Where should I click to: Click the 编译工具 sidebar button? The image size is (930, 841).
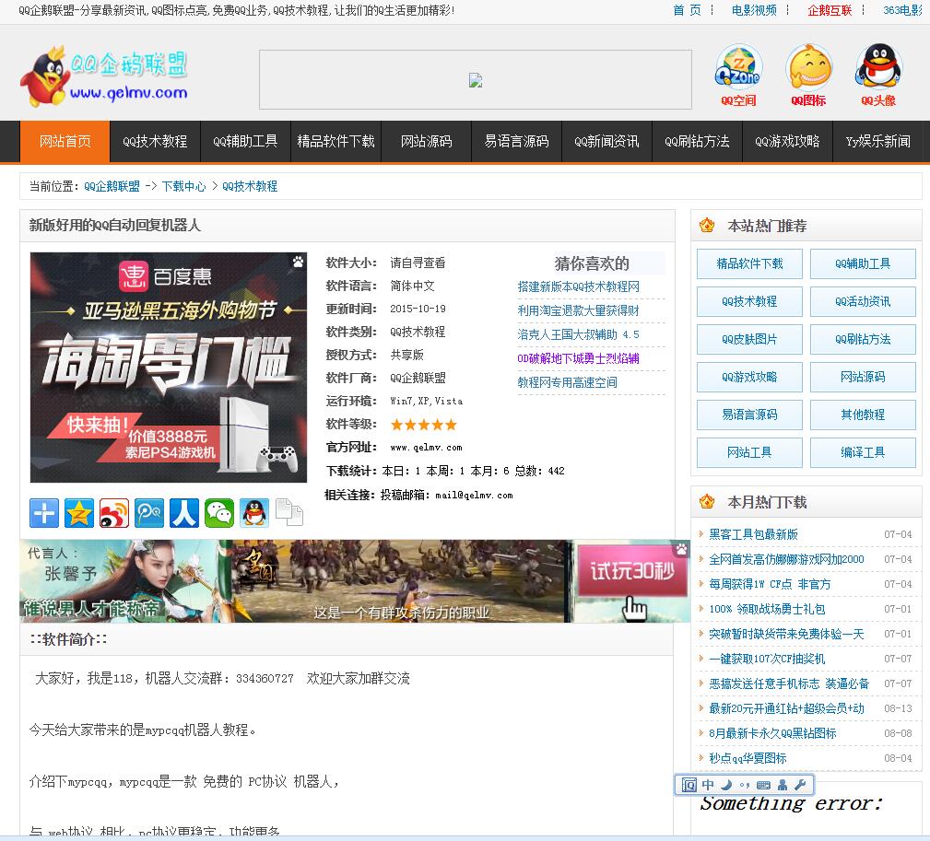[863, 453]
